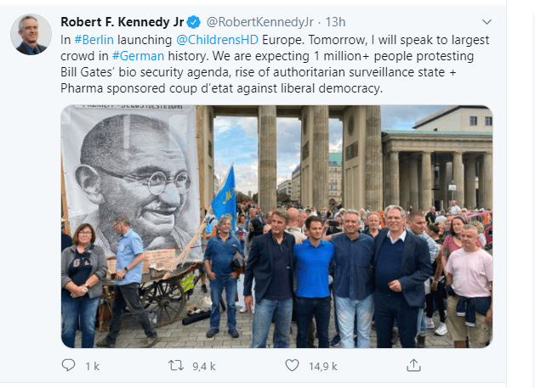Open the 13h tweet timestamp
This screenshot has width=535, height=388.
335,22
